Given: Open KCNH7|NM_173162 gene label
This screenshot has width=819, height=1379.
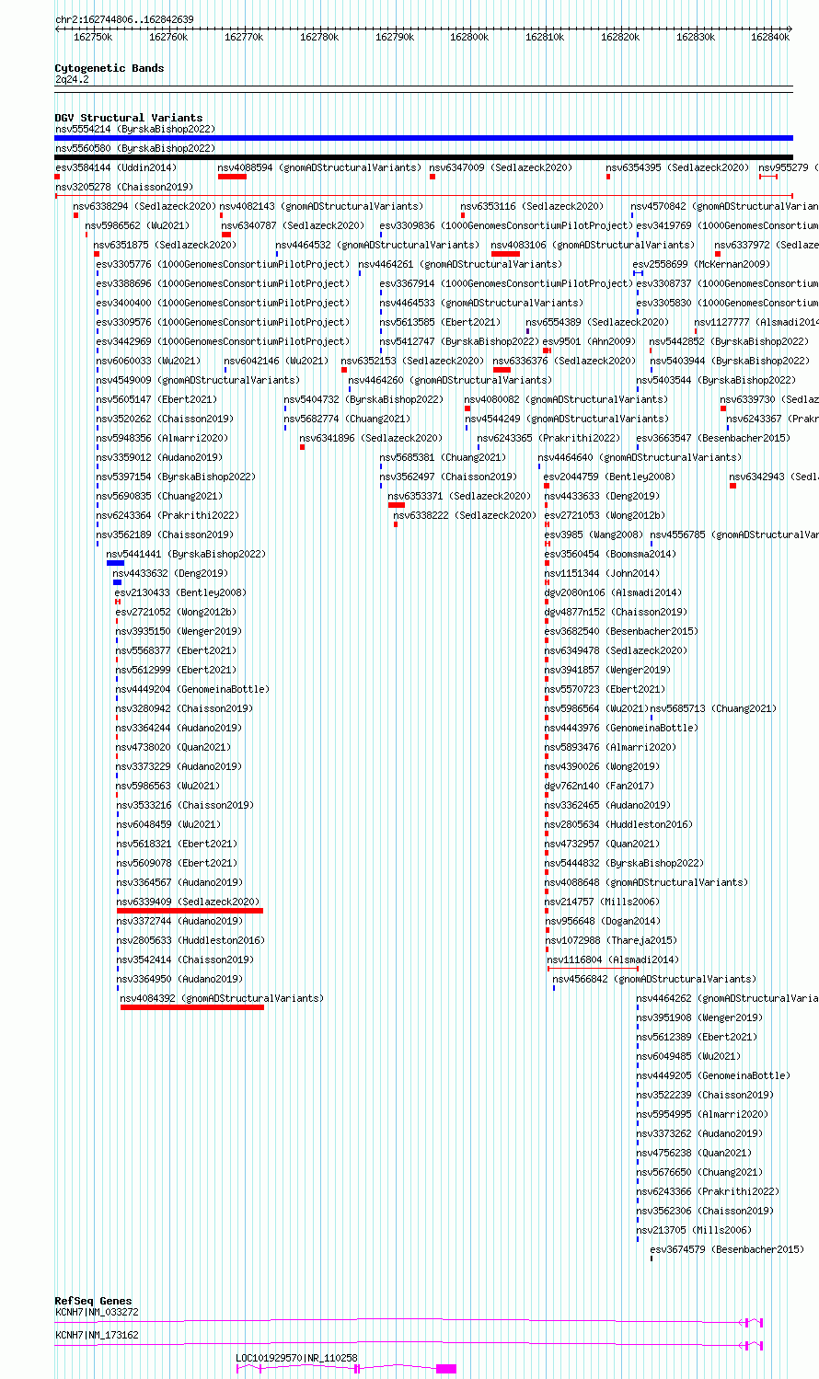Looking at the screenshot, I should 97,1334.
